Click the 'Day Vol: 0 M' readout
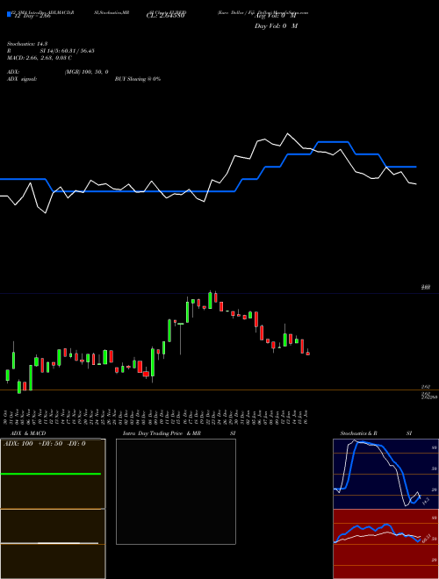Image resolution: width=439 pixels, height=579 pixels. tap(276, 25)
